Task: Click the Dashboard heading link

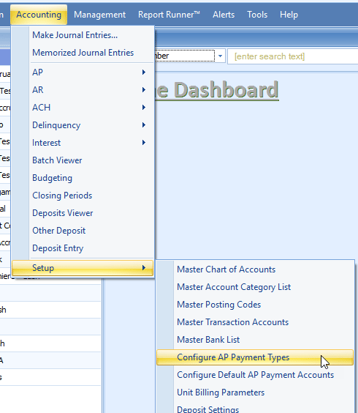Action: pyautogui.click(x=217, y=90)
